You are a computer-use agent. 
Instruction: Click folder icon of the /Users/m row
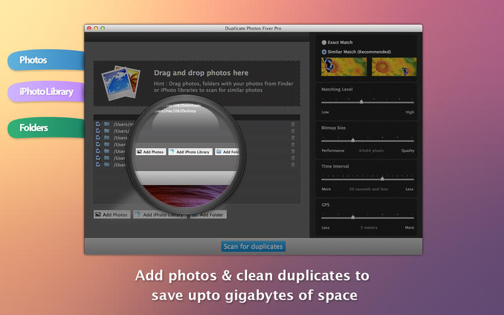(x=106, y=123)
